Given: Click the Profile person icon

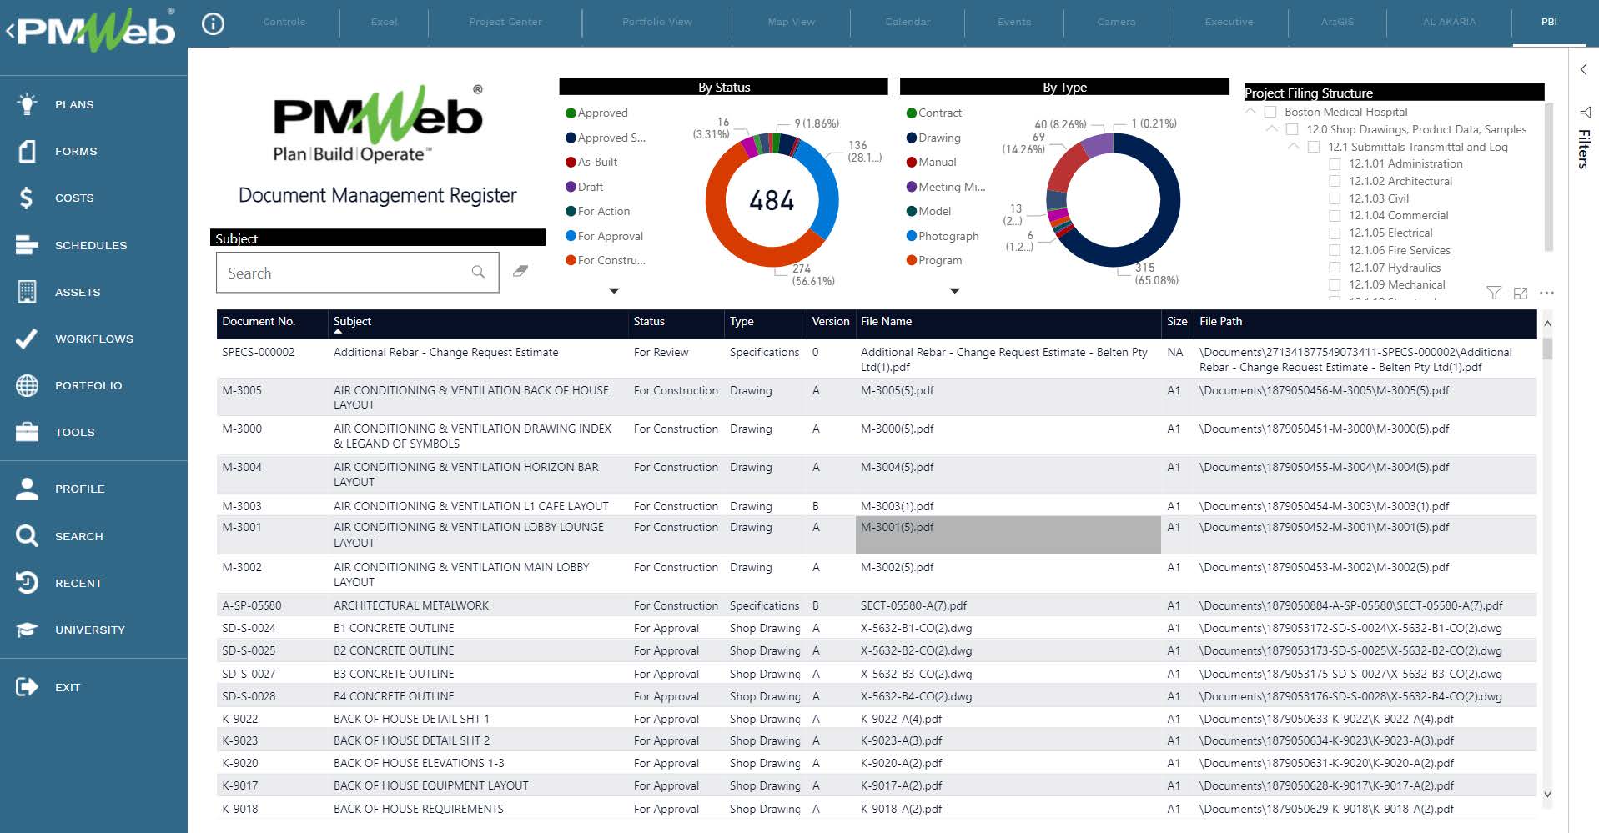Looking at the screenshot, I should tap(27, 489).
